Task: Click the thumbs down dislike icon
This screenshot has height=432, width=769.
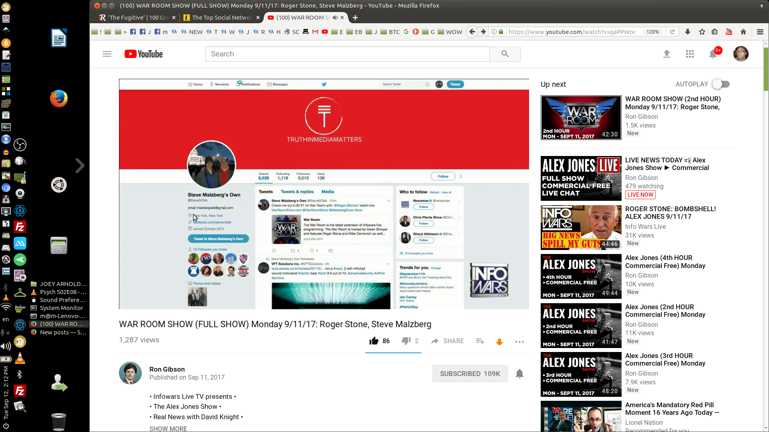Action: click(x=406, y=341)
